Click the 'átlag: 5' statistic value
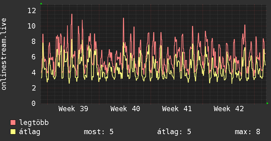This screenshot has width=271, height=141. tap(174, 132)
